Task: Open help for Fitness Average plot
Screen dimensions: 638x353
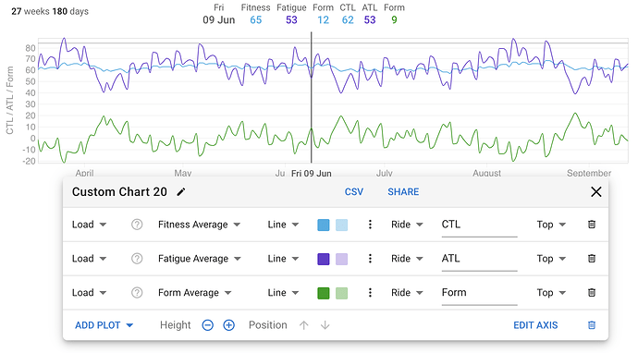Action: 137,225
